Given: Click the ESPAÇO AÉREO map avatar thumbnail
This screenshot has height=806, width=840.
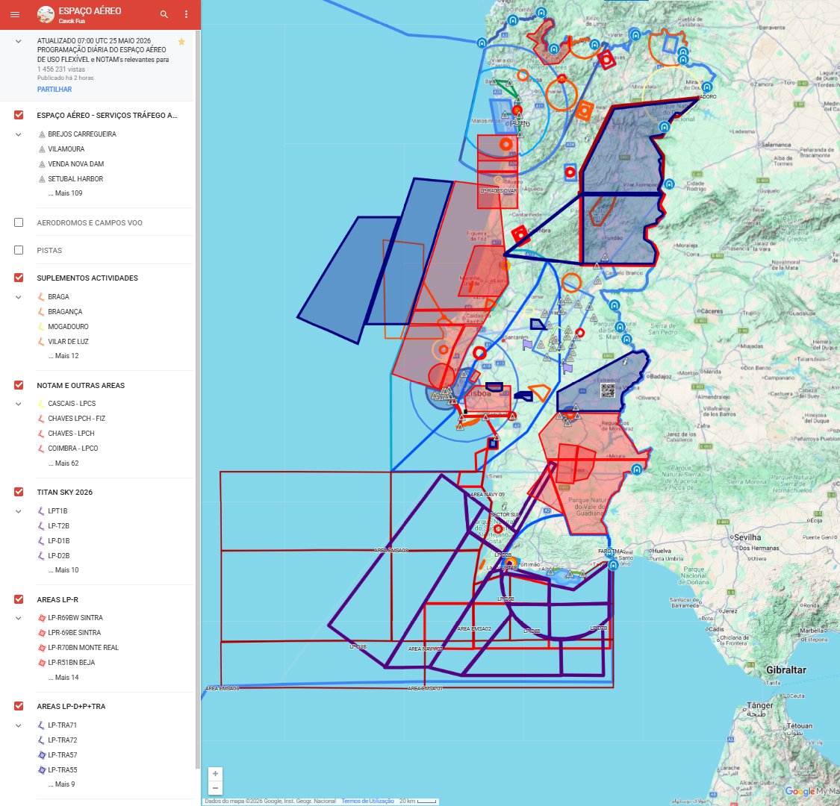Looking at the screenshot, I should (x=46, y=14).
